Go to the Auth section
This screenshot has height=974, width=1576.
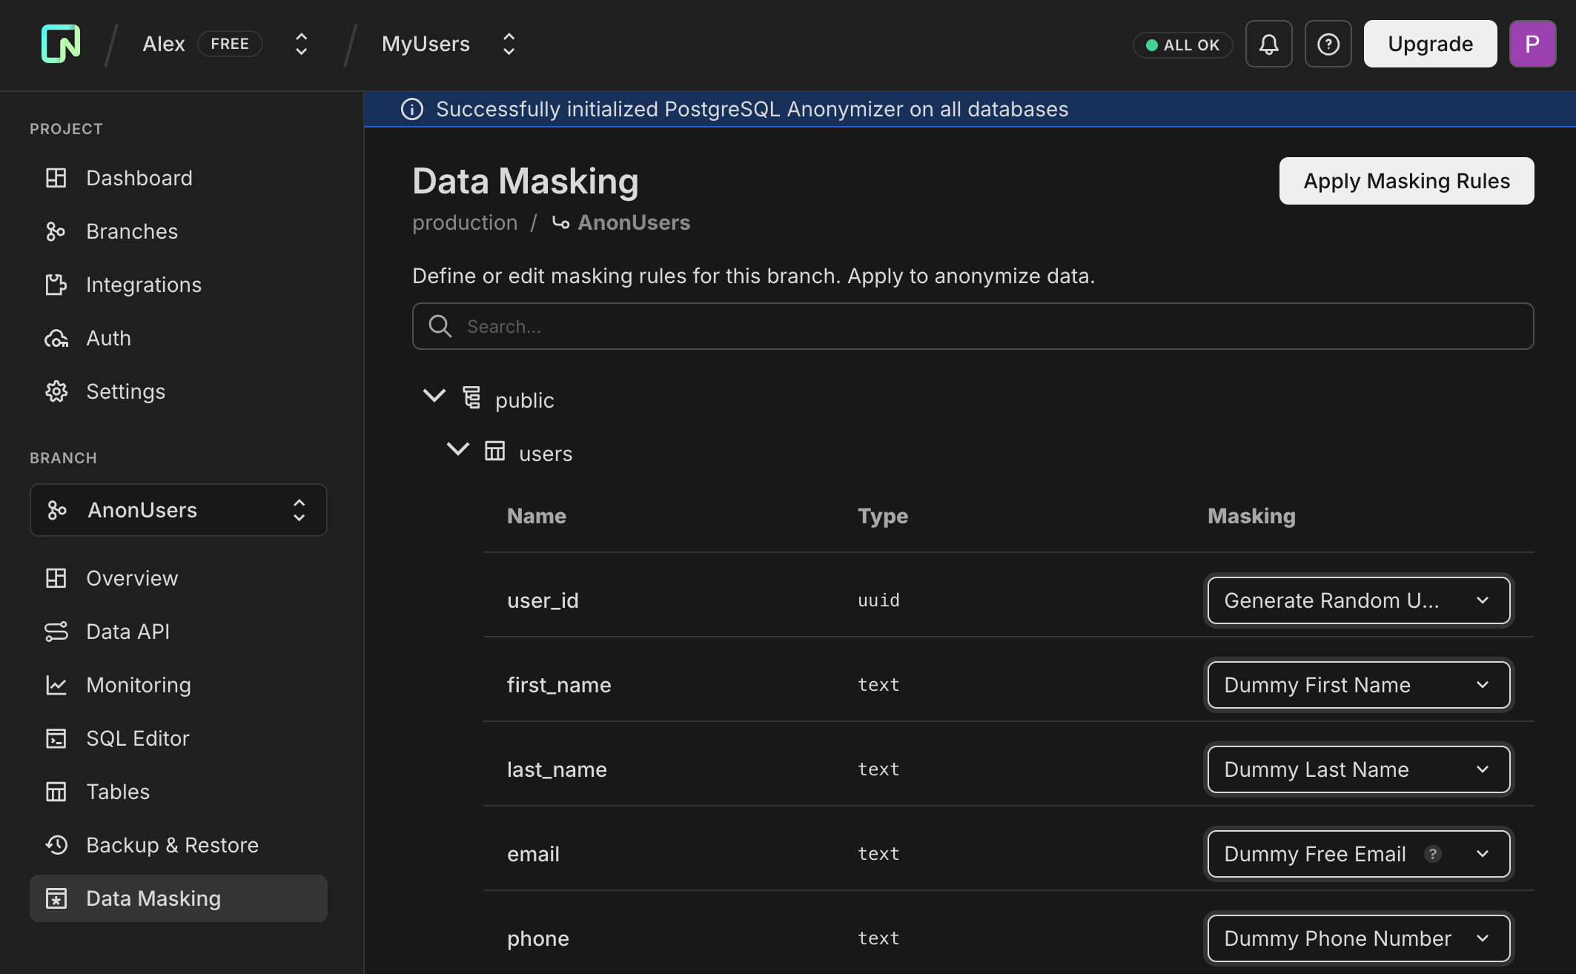pyautogui.click(x=108, y=337)
